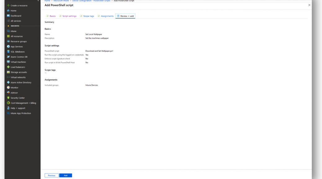Viewport: 322px width, 179px height.
Task: Click the Virtual machines icon
Action: (8, 62)
